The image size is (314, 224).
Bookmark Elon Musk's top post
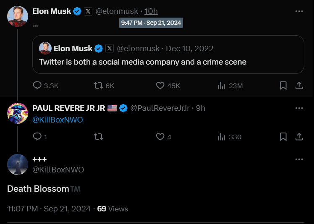click(x=283, y=86)
